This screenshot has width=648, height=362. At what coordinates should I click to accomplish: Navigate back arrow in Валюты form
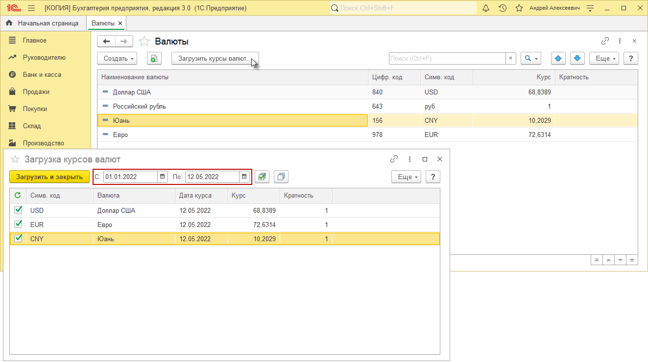[x=106, y=42]
